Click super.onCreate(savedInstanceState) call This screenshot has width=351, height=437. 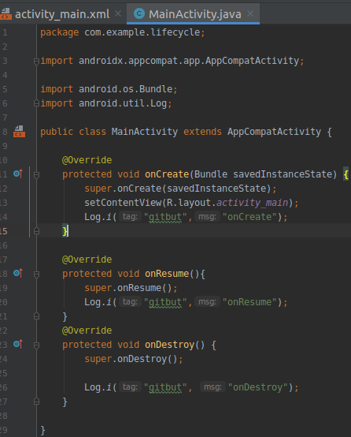coord(180,189)
